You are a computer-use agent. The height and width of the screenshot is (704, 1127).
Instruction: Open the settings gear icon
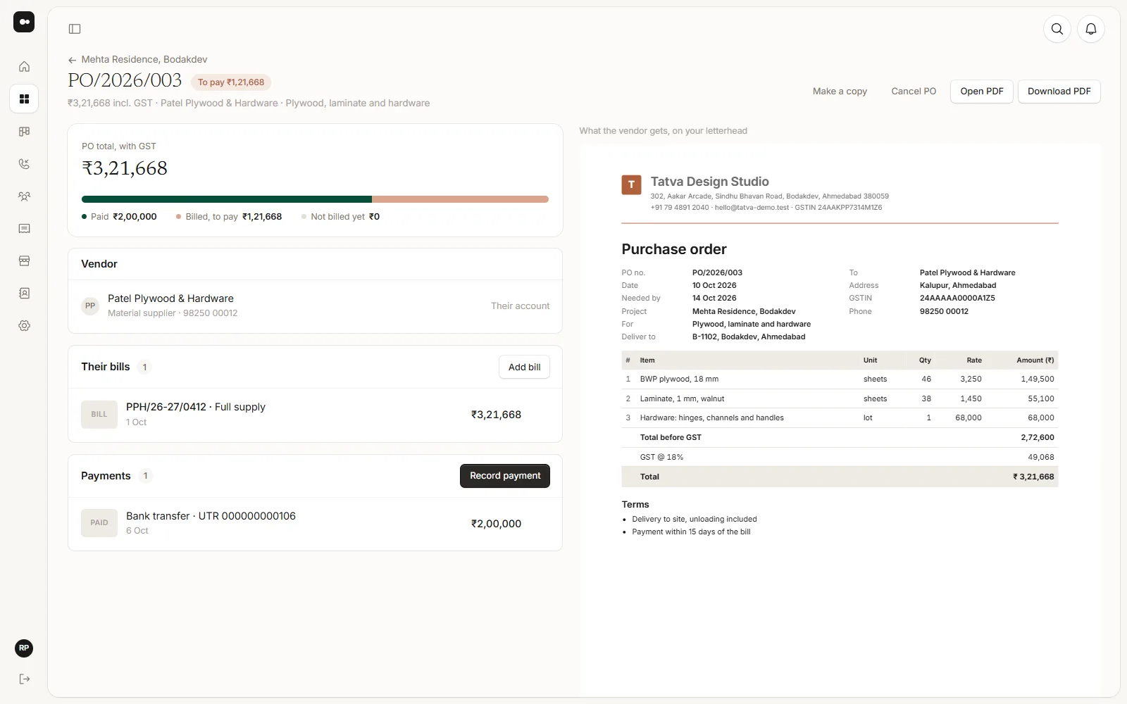tap(24, 326)
